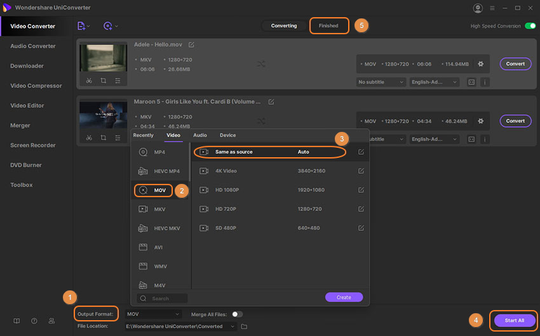Open the user account icon
The width and height of the screenshot is (540, 336).
pyautogui.click(x=478, y=8)
